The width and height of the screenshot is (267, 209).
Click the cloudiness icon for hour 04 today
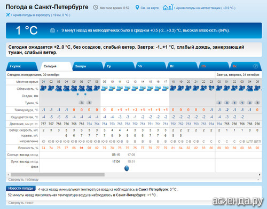66,88
